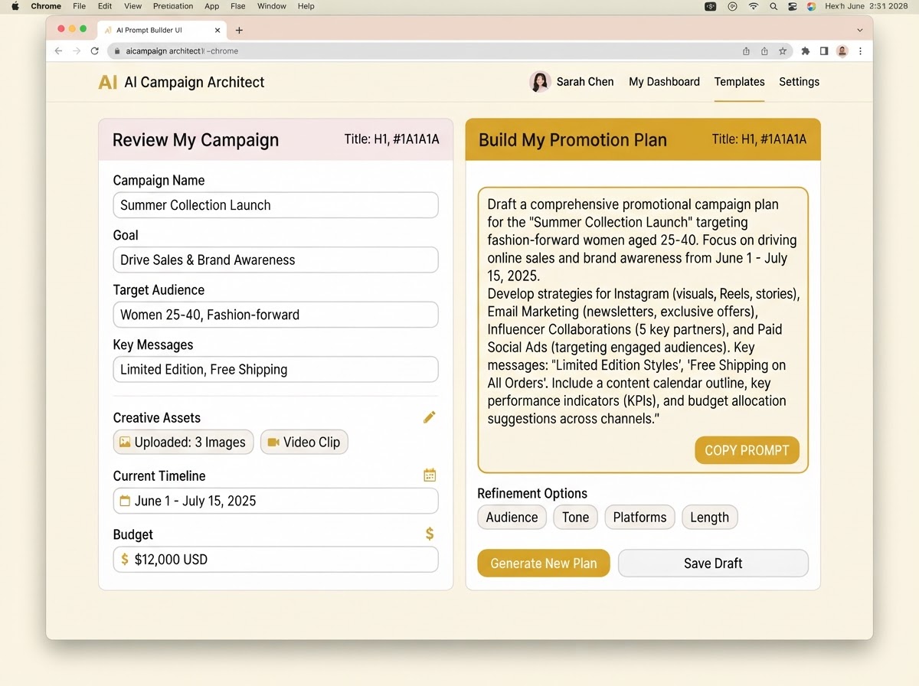Select the Audience refinement option
Screen dimensions: 919x686
point(512,517)
